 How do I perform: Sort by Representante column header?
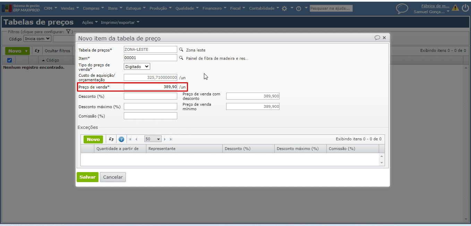click(184, 149)
